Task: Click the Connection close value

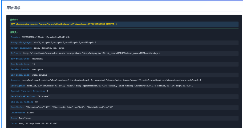Action: point(30,113)
